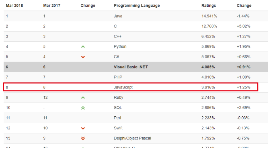Click the Mar 2018 column header
The width and height of the screenshot is (268, 148).
14,6
